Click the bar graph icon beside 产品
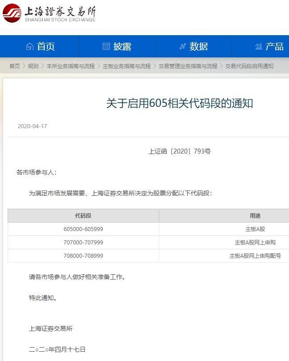The height and width of the screenshot is (361, 289). (258, 46)
